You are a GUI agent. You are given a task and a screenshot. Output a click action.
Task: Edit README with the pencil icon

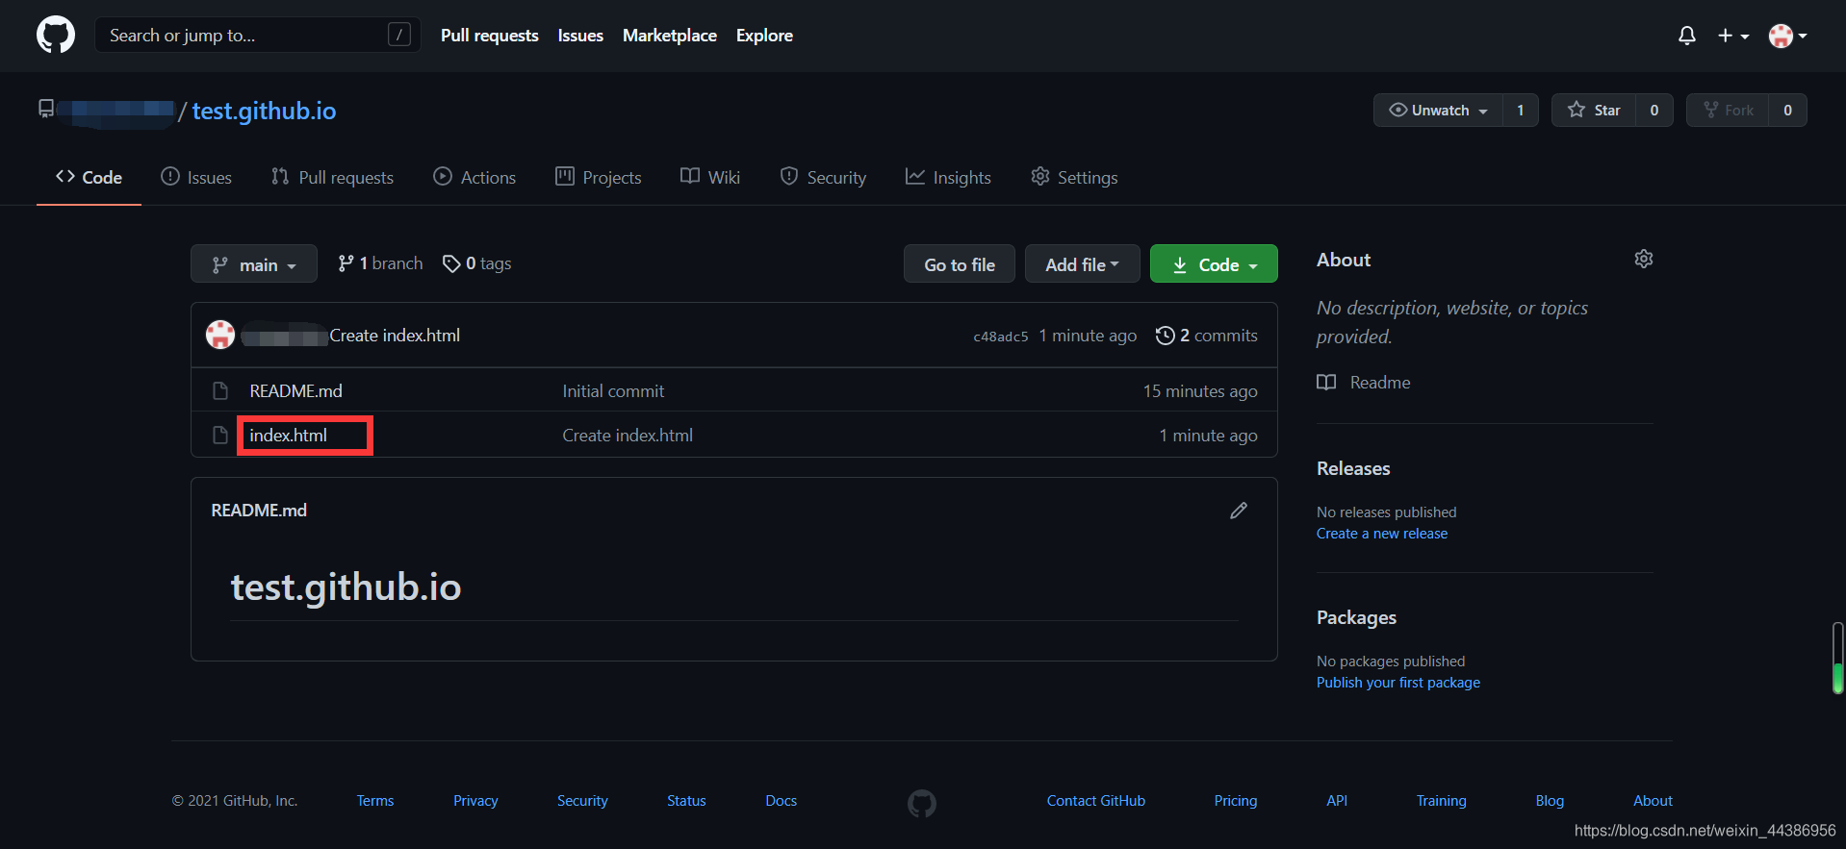point(1239,511)
